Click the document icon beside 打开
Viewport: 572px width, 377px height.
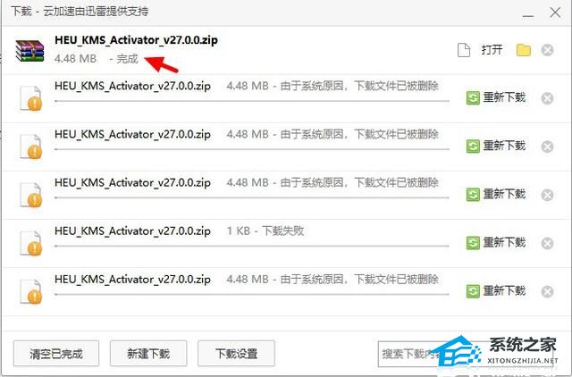point(464,50)
